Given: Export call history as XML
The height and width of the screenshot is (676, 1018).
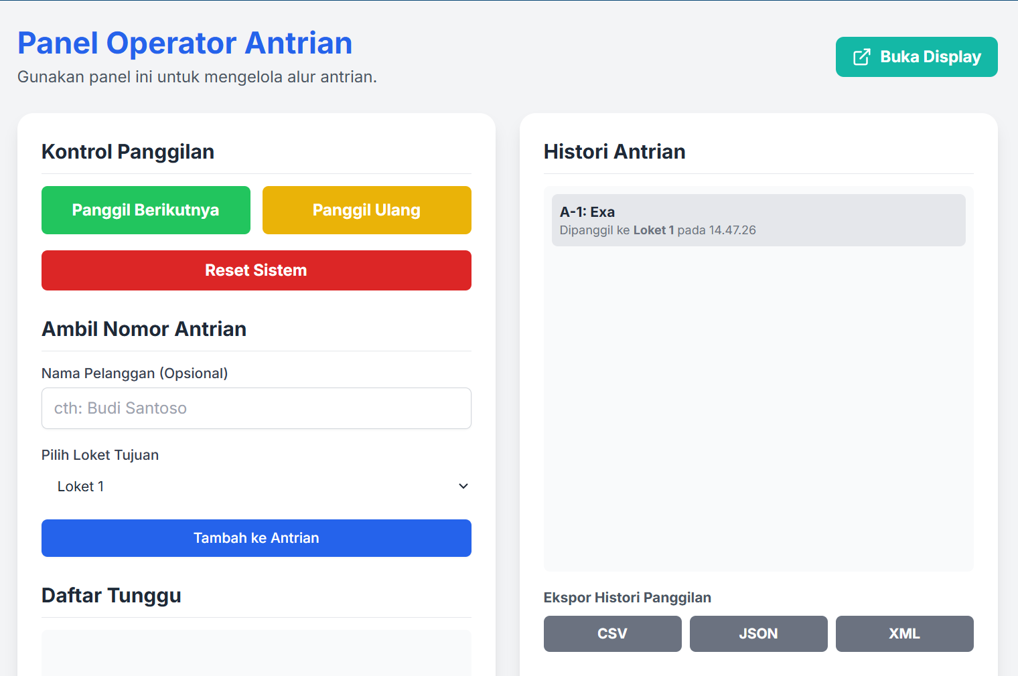Looking at the screenshot, I should pos(904,634).
